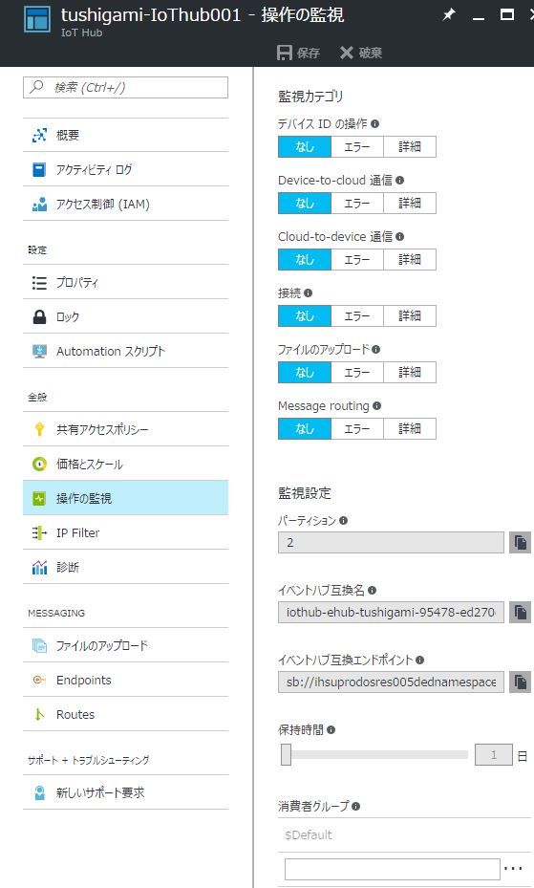Open the IP Filter menu entry
Image resolution: width=534 pixels, height=888 pixels.
125,532
